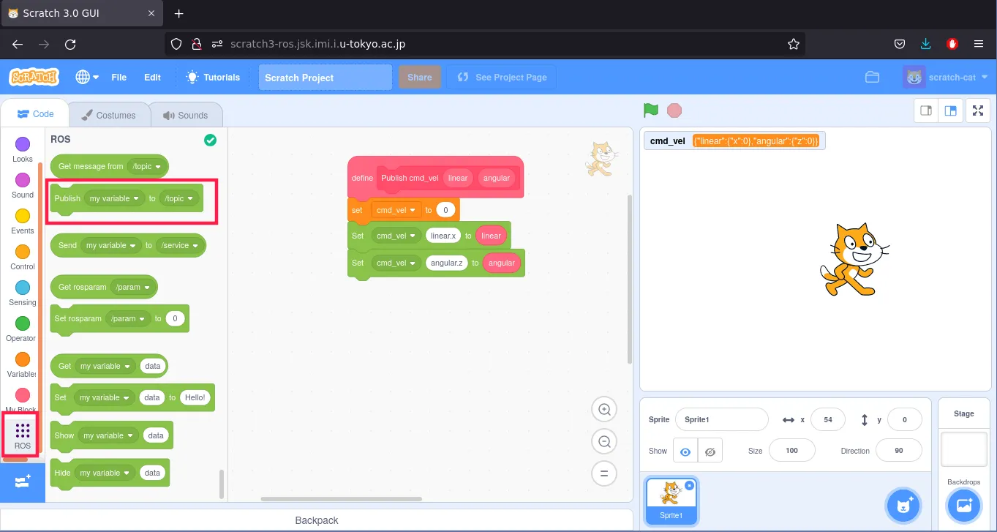Switch to the small stage layout

pos(925,110)
